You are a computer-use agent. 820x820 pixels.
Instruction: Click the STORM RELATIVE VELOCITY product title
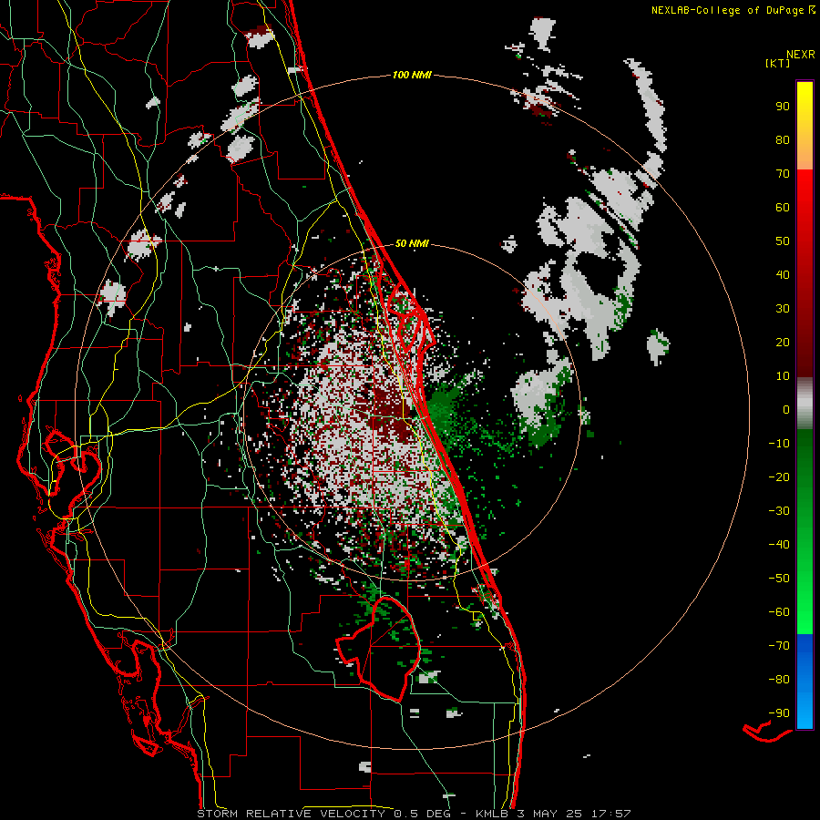(x=291, y=814)
